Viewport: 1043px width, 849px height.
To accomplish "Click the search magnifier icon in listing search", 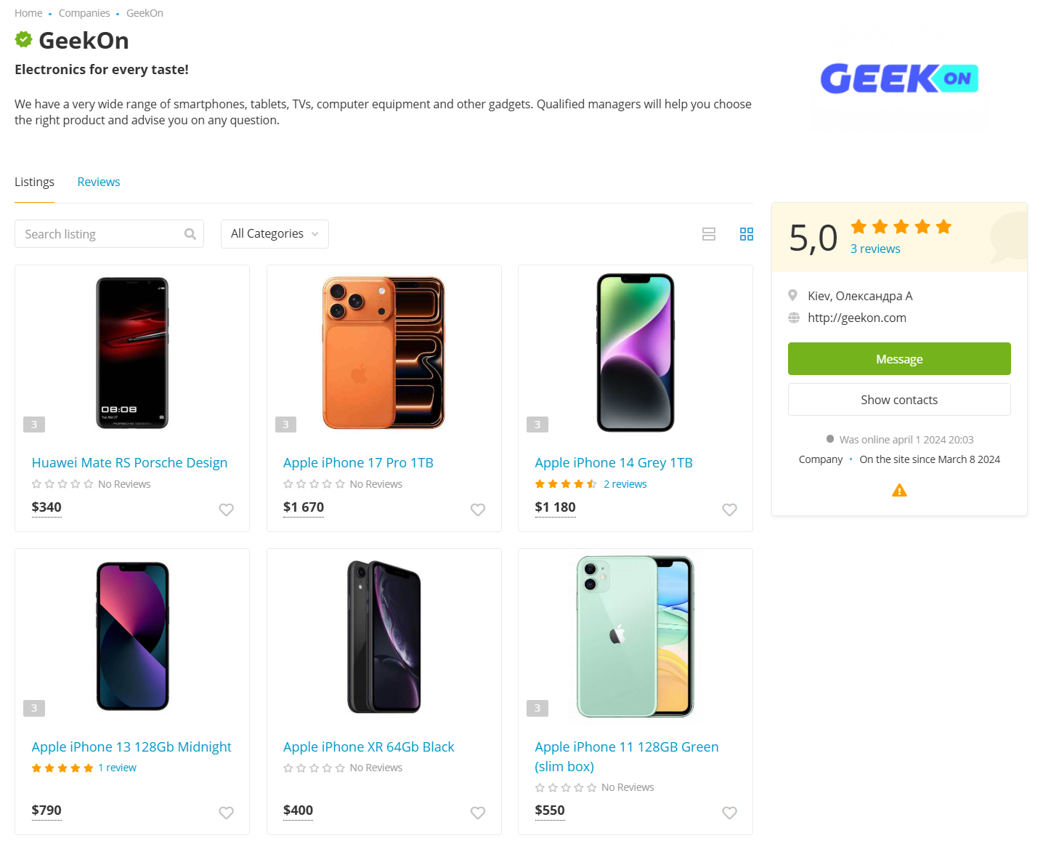I will tap(190, 234).
